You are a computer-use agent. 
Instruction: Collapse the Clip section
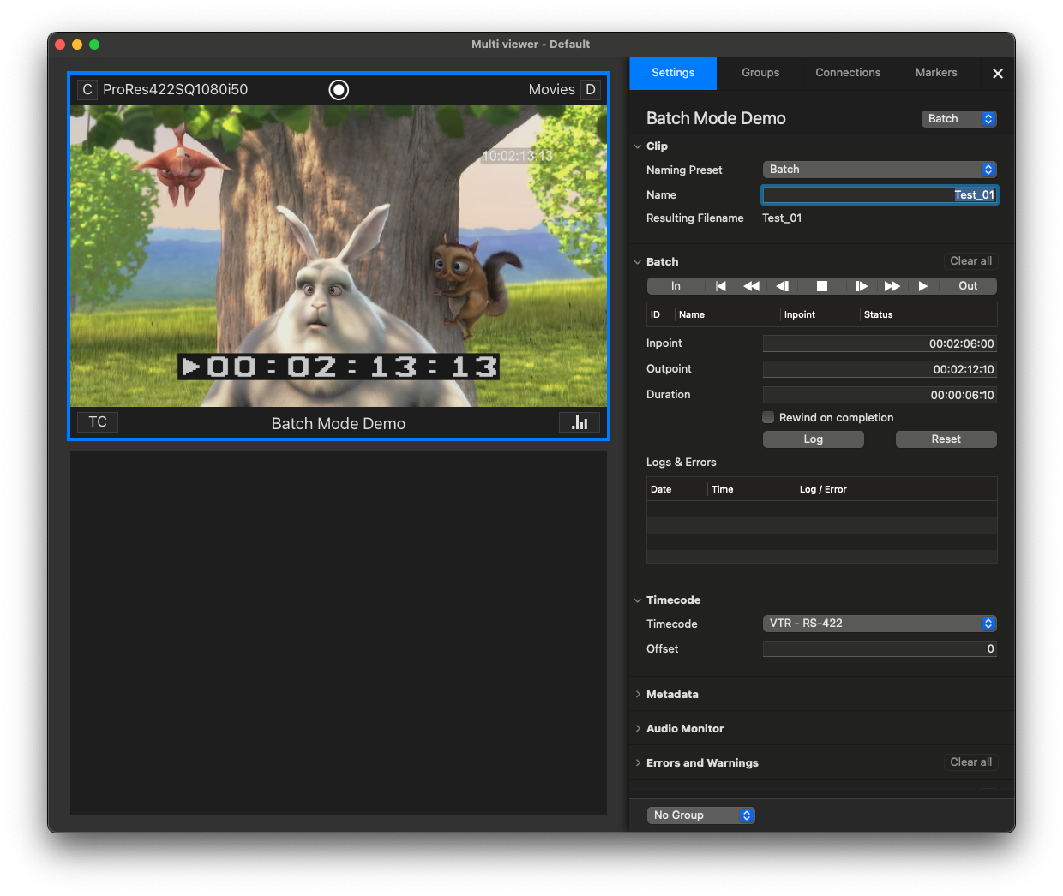(638, 146)
